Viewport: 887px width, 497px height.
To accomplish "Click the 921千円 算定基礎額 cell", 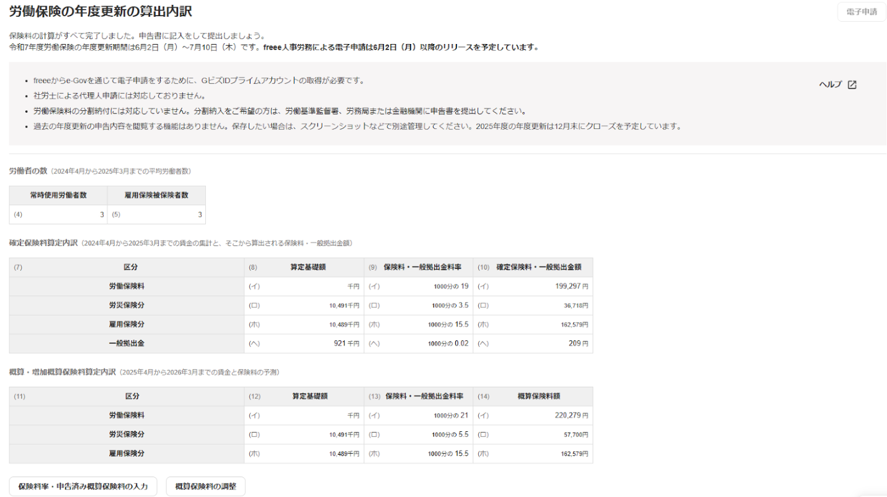I will pos(304,343).
